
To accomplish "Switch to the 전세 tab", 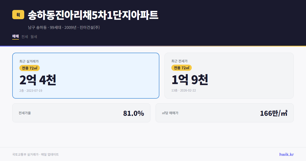I will pos(25,37).
